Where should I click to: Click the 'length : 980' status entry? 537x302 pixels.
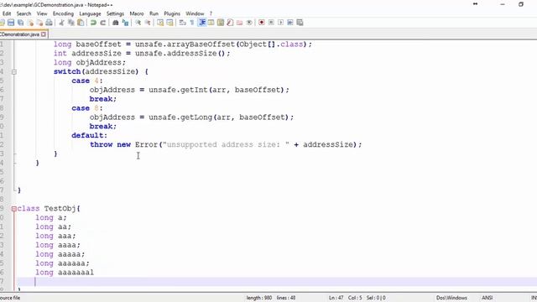pyautogui.click(x=259, y=298)
